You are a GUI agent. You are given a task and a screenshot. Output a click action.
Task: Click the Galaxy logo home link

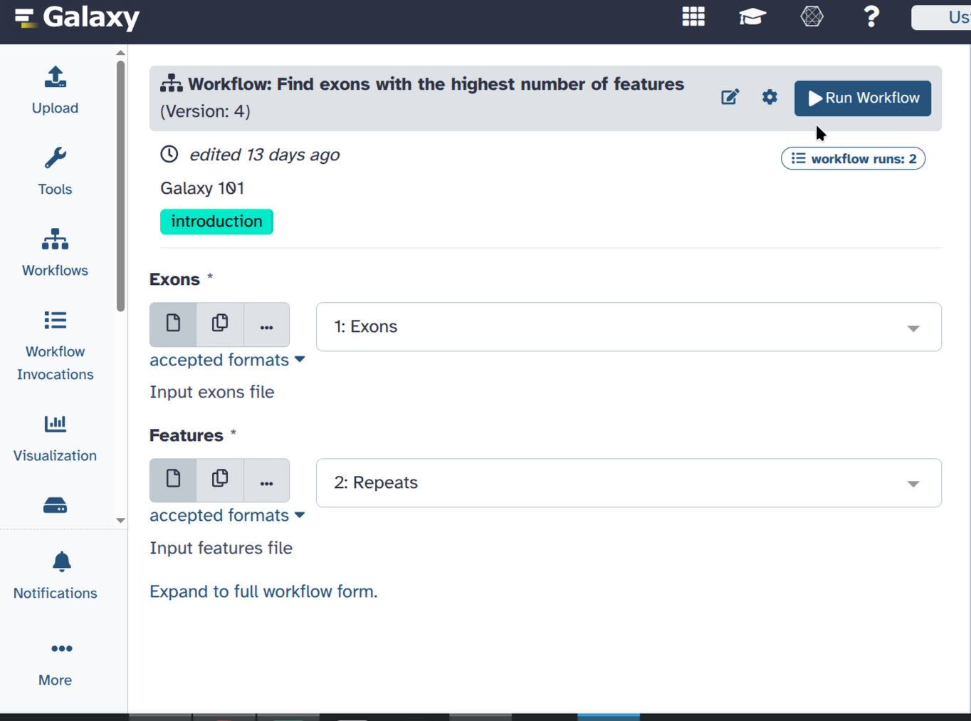tap(77, 17)
